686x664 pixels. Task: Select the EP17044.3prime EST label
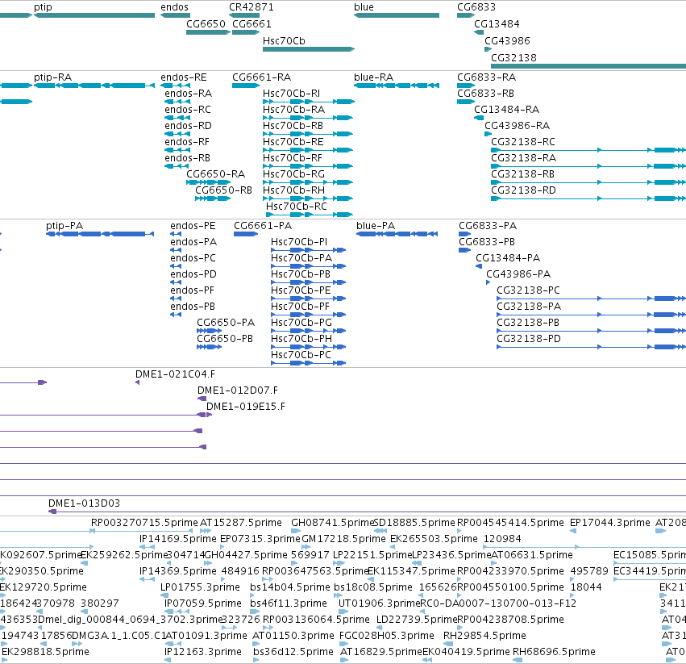click(x=610, y=523)
